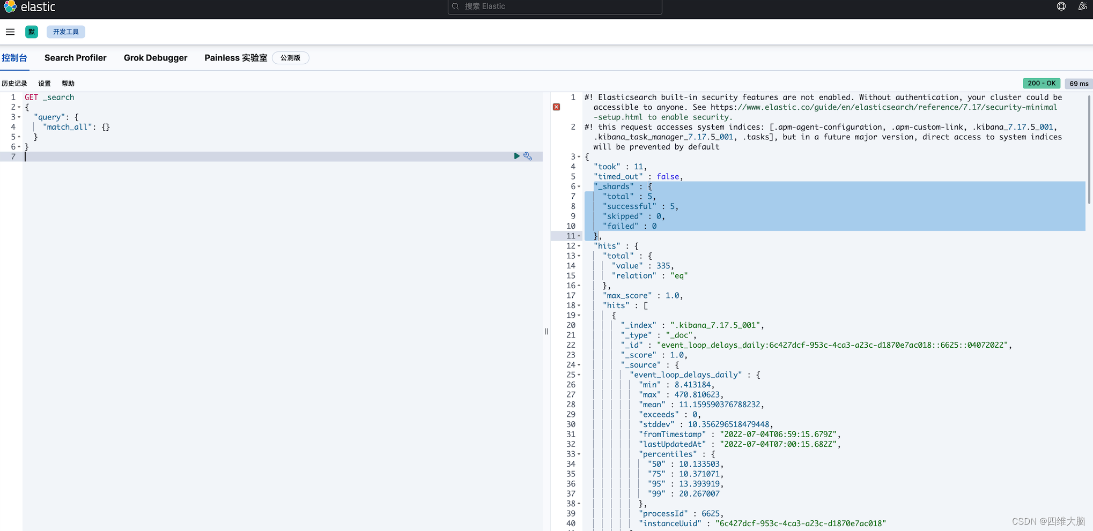
Task: Collapse first hit object fold at line 19
Action: (x=579, y=315)
